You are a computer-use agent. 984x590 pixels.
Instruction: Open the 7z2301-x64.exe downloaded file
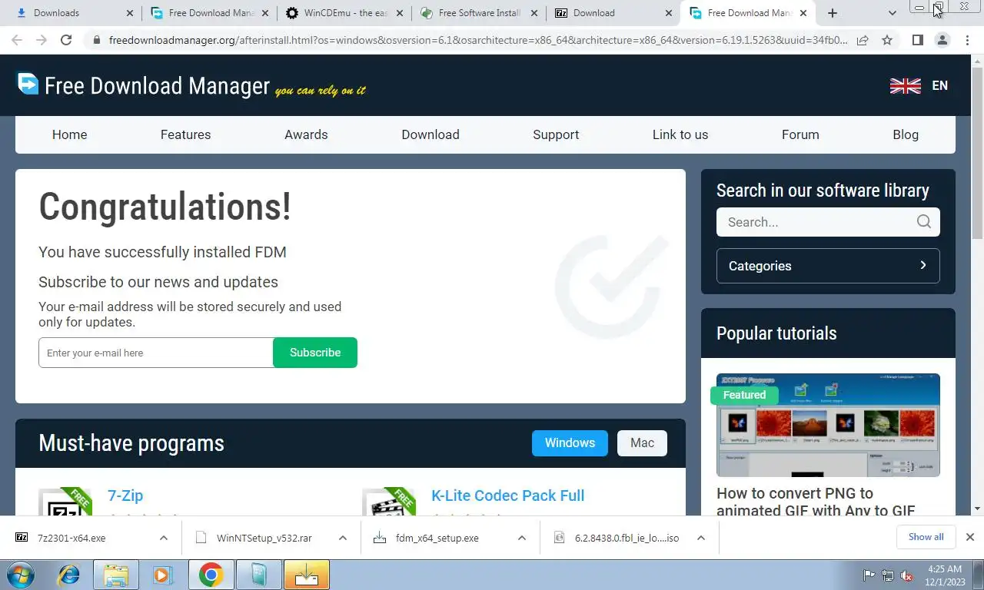[71, 538]
